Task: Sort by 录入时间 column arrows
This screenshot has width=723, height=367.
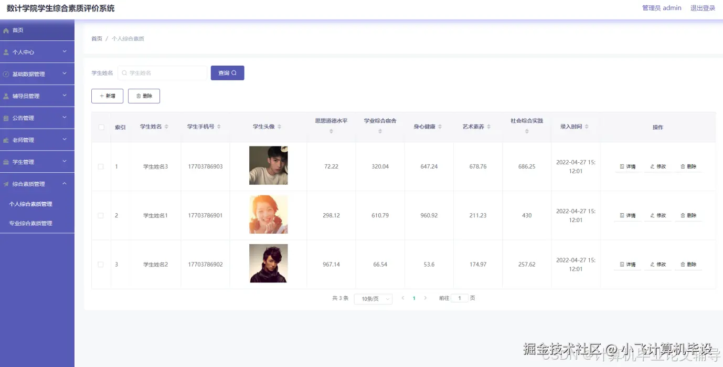Action: click(587, 127)
